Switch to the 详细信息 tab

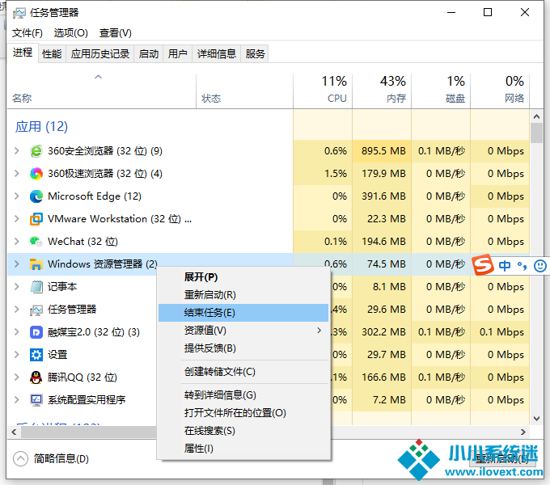[x=217, y=54]
